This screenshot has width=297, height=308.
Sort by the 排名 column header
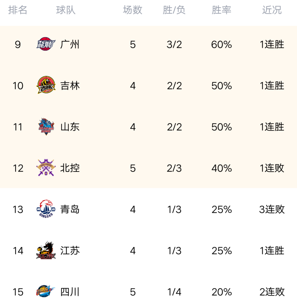click(18, 10)
